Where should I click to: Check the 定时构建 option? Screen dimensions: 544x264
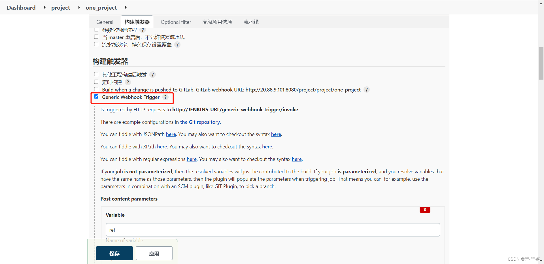pos(96,81)
